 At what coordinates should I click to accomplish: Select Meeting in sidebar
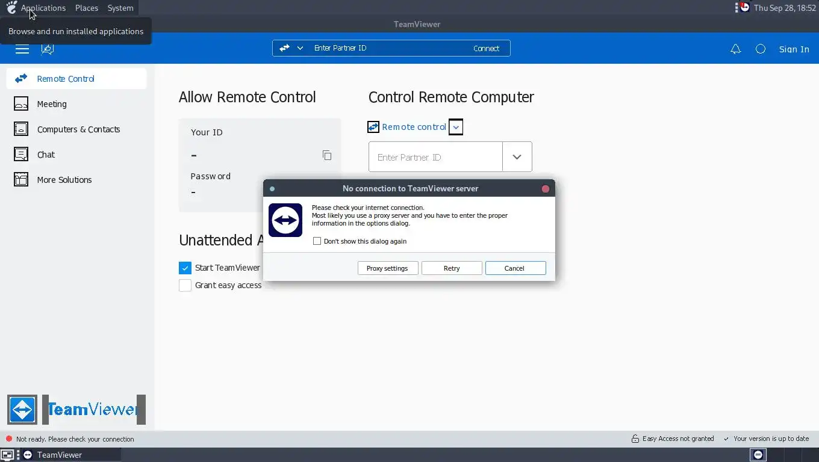(76, 104)
